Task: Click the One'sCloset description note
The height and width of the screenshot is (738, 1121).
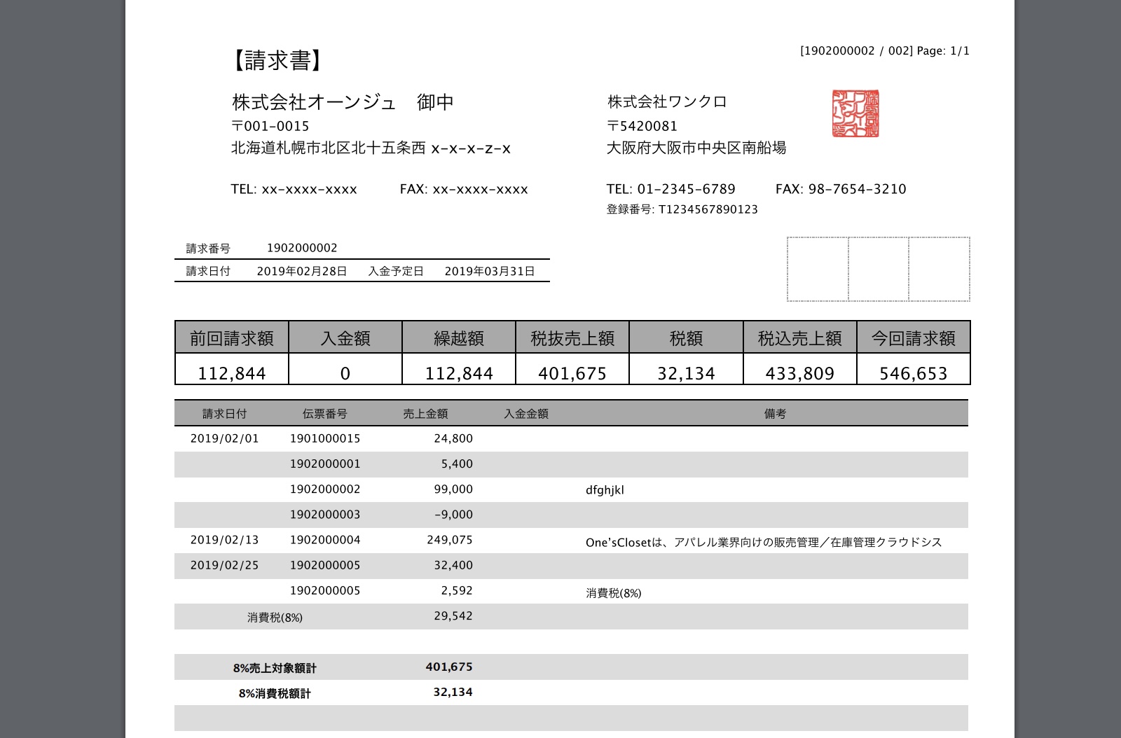Action: tap(764, 541)
